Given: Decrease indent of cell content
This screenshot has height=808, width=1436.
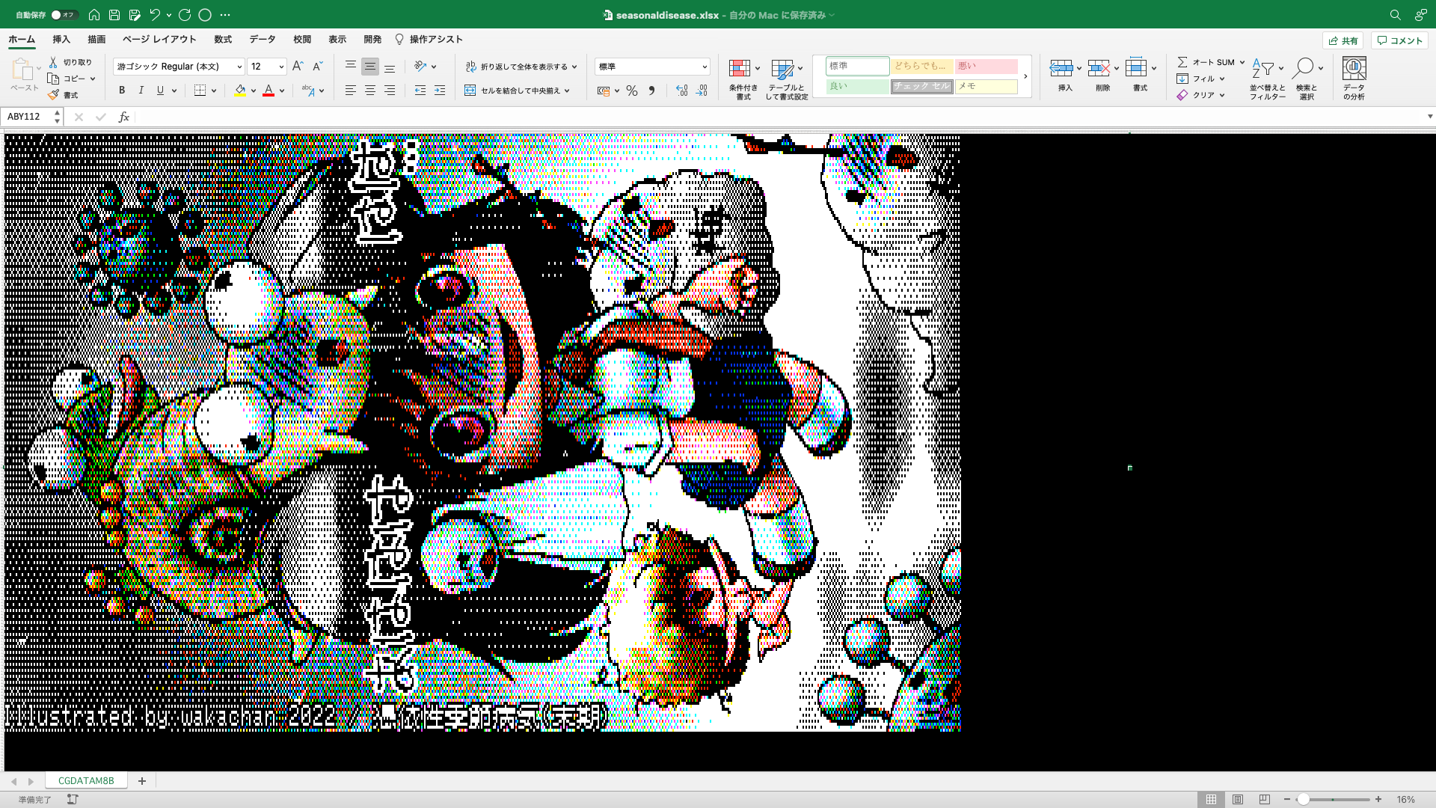Looking at the screenshot, I should pos(420,91).
